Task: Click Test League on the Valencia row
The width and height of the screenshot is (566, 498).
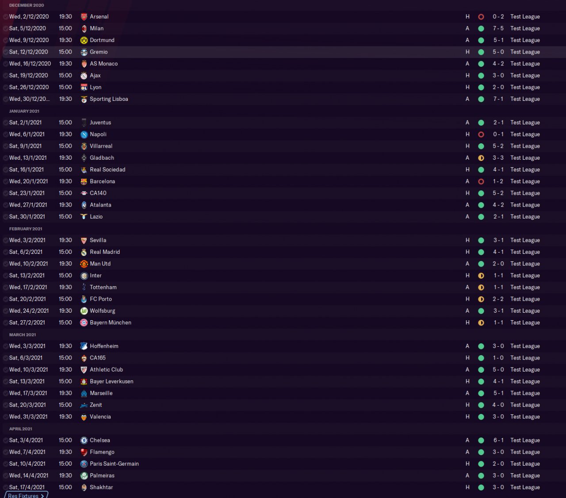Action: 525,417
